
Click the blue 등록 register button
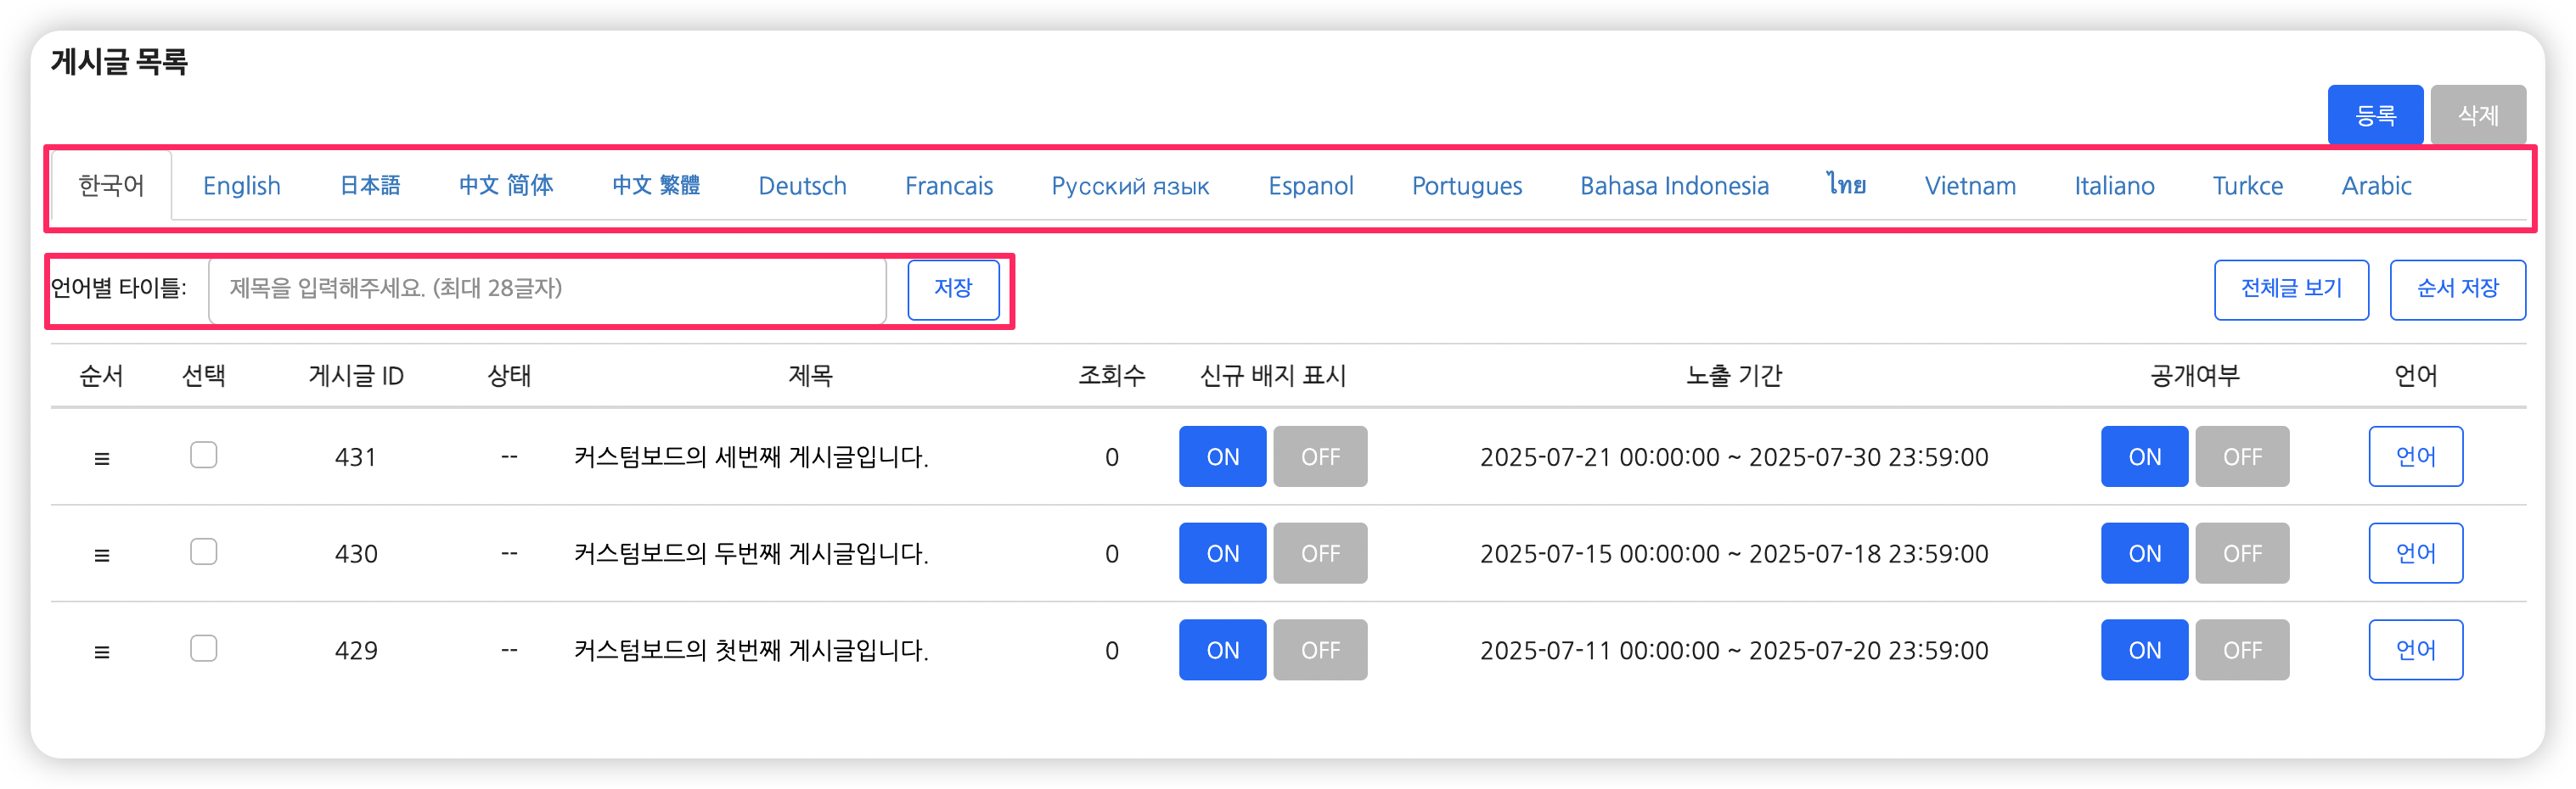(2375, 116)
